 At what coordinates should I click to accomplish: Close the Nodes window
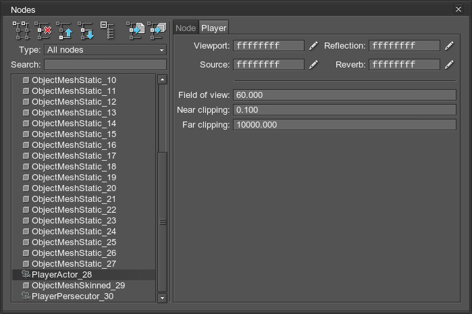click(x=459, y=9)
